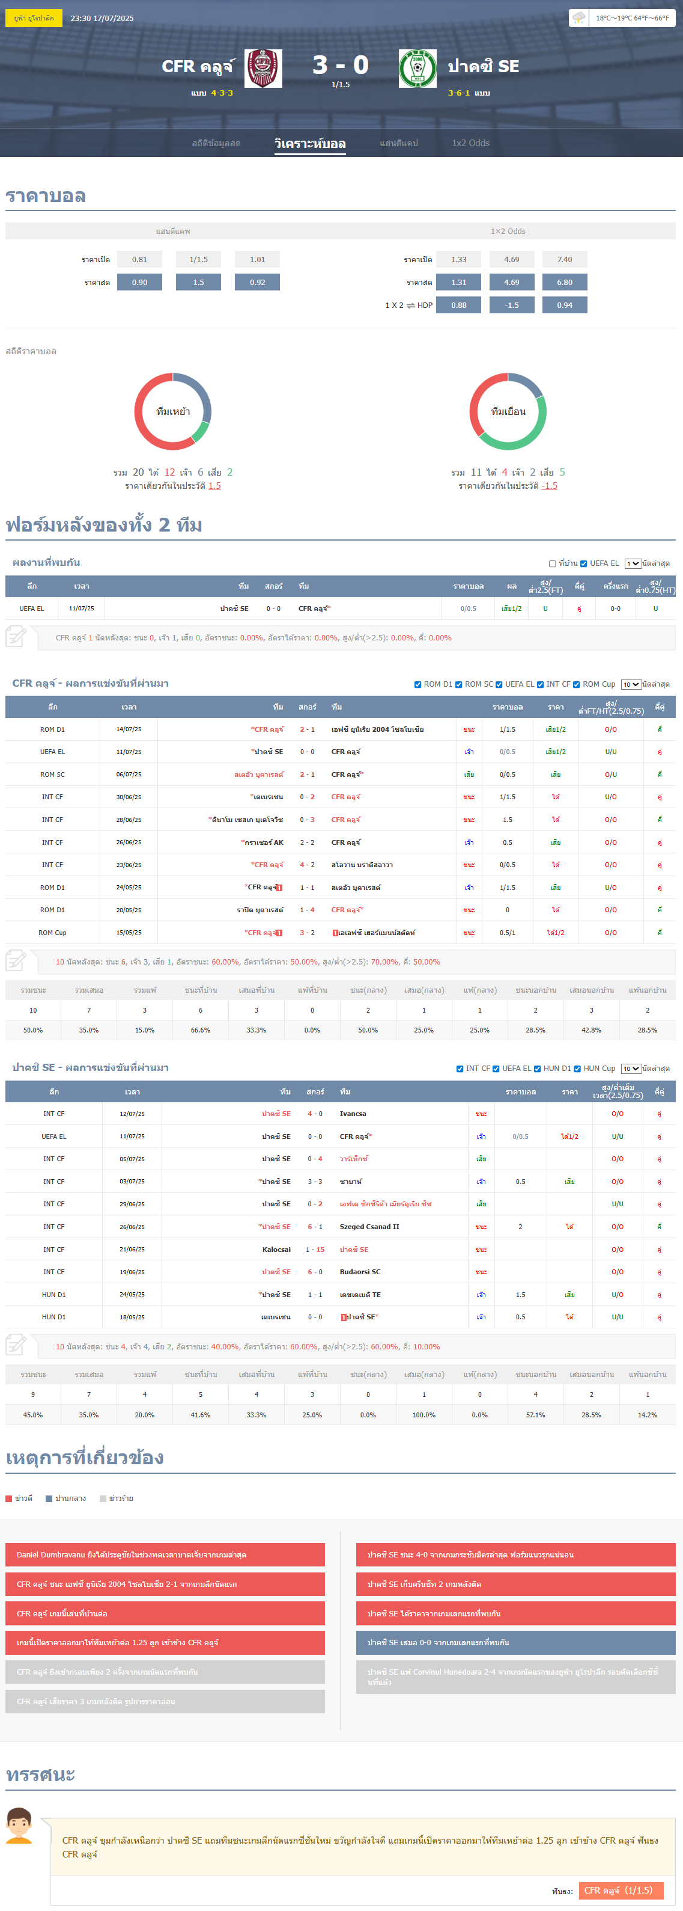Open the Paksi SE recent matches count dropdown

click(631, 1069)
